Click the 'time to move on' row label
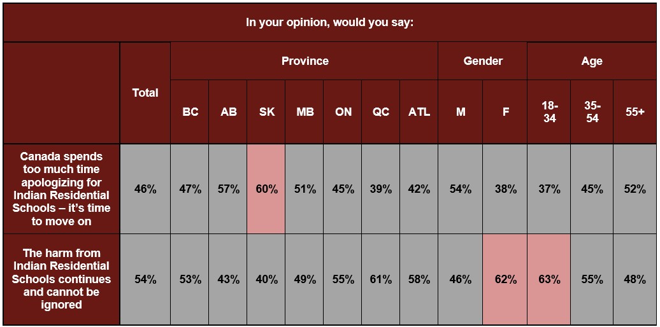Screen dimensions: 660x327 [61, 189]
